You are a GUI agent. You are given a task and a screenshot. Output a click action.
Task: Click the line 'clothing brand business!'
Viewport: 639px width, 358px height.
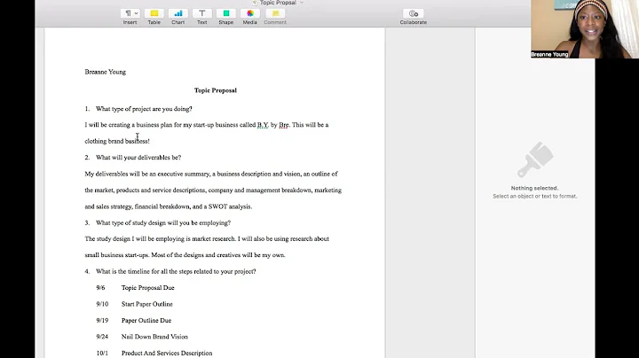point(117,141)
